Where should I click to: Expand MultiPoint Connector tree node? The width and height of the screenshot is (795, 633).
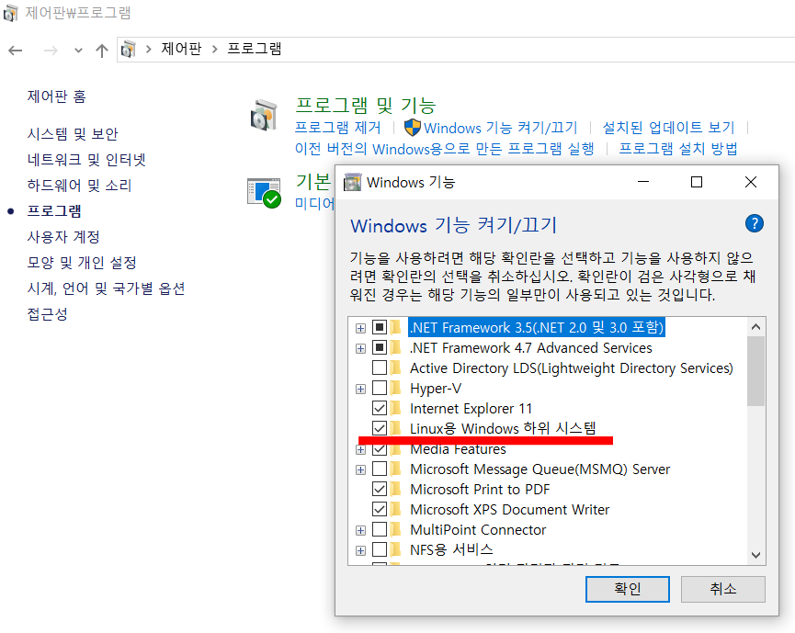(x=360, y=531)
